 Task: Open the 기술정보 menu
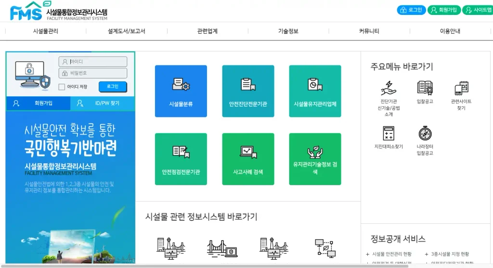[288, 31]
